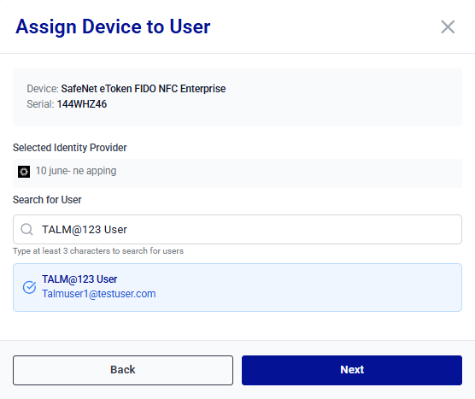This screenshot has height=399, width=475.
Task: Go back with the Back button
Action: click(x=123, y=370)
